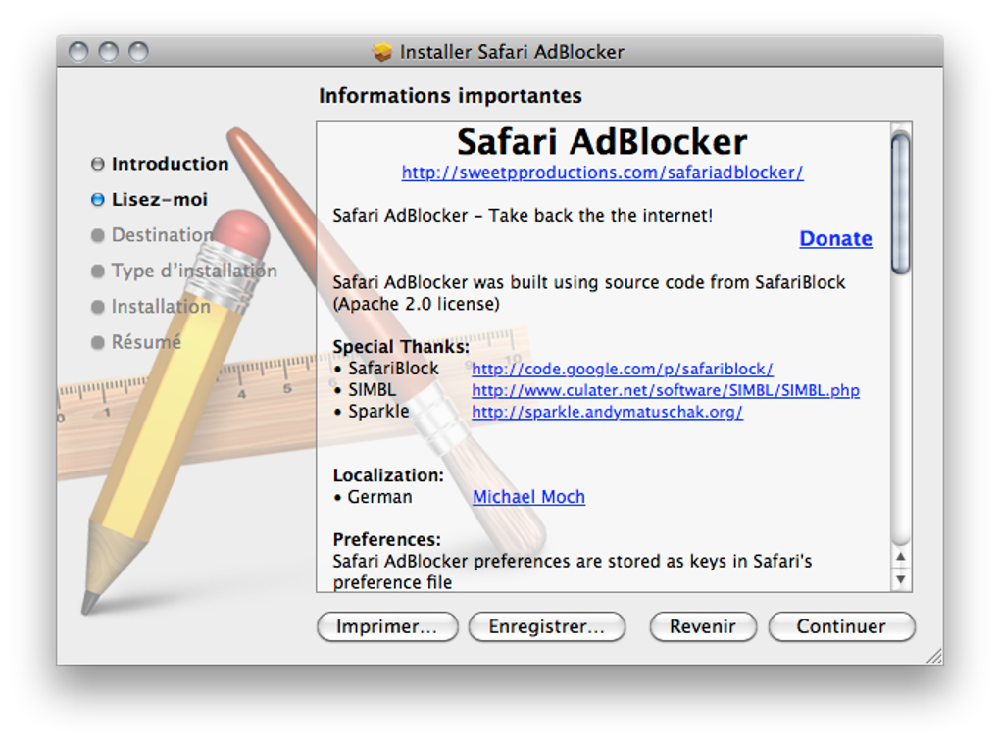Viewport: 1000px width, 743px height.
Task: Select the Lisez-moi step label
Action: tap(160, 200)
